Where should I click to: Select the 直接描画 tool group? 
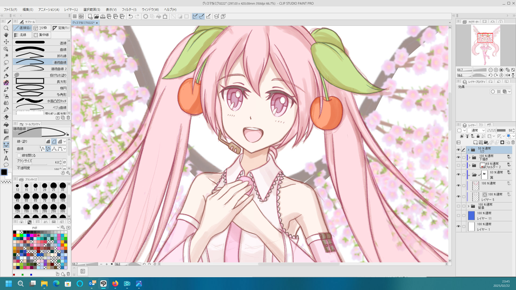[x=23, y=28]
